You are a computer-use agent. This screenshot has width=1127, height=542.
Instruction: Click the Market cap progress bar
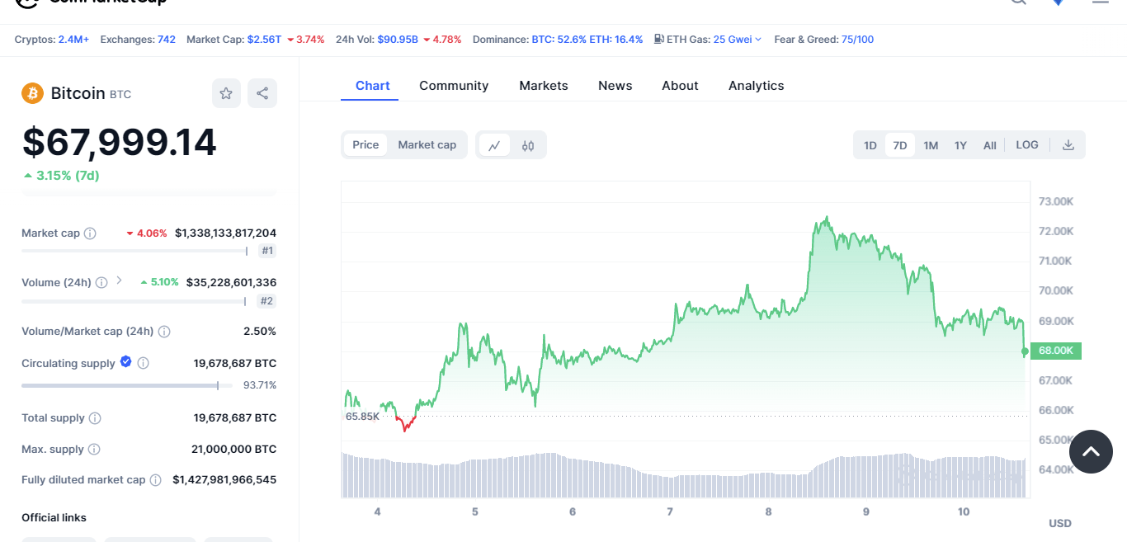pyautogui.click(x=134, y=251)
